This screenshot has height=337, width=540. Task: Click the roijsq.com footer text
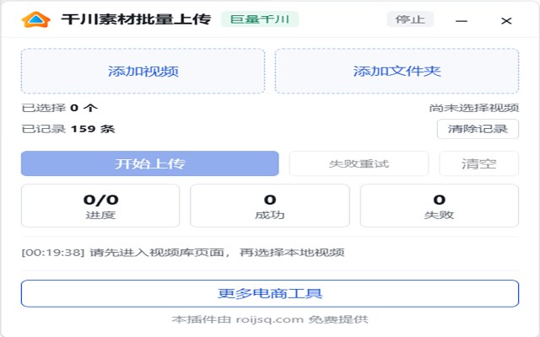tap(270, 319)
